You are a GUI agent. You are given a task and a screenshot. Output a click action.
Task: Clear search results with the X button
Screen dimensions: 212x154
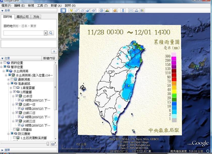(54, 51)
